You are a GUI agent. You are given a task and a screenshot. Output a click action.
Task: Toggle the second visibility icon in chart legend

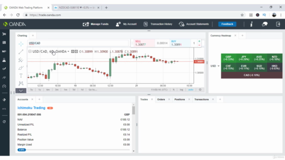pyautogui.click(x=76, y=52)
